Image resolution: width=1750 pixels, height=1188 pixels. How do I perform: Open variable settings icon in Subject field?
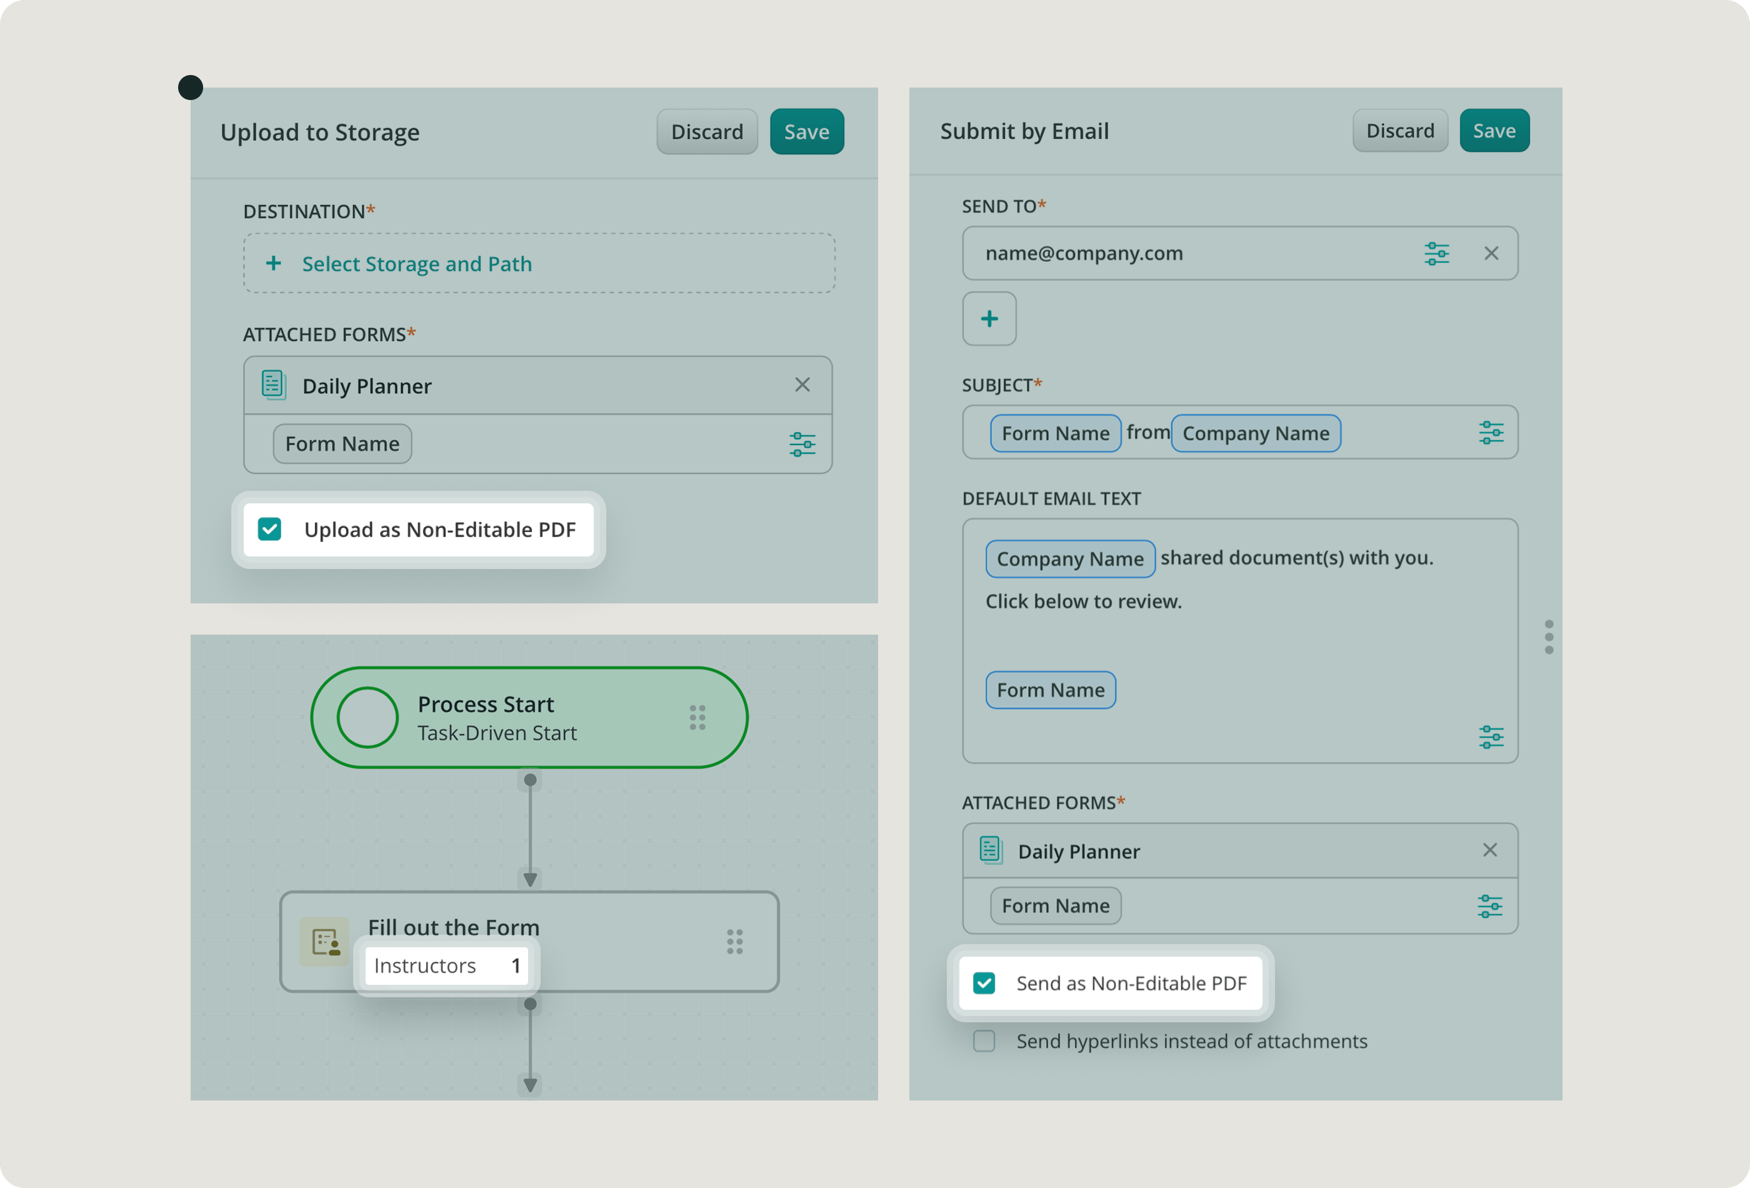tap(1490, 433)
